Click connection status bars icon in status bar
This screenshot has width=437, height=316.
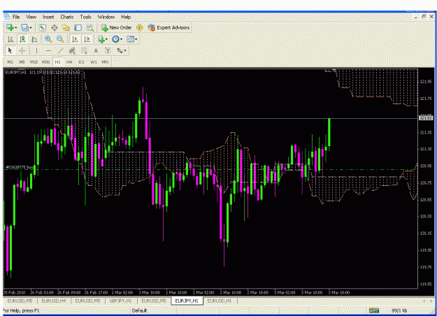(x=374, y=310)
